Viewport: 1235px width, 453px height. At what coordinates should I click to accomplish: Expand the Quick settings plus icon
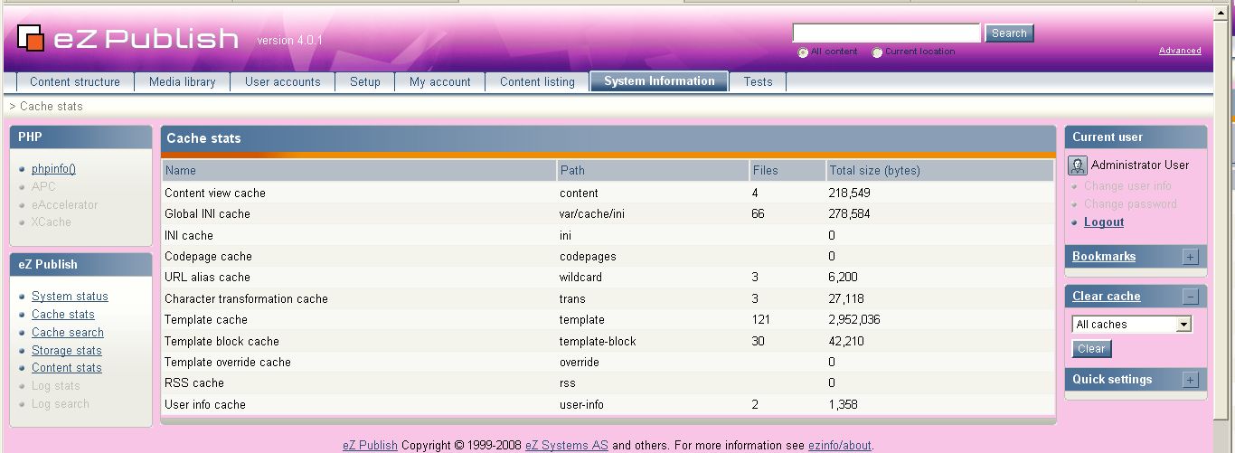[x=1190, y=380]
